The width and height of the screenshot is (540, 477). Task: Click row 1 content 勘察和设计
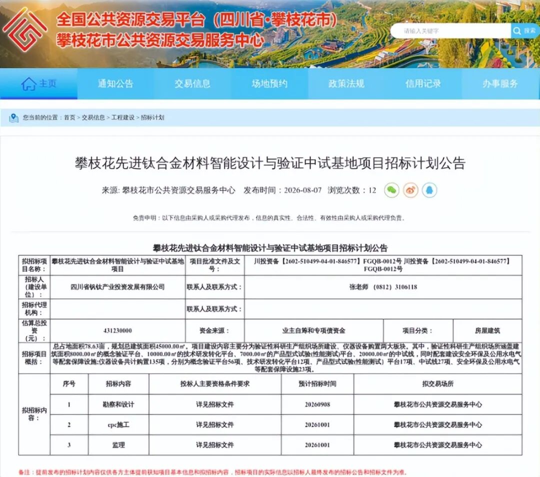click(118, 404)
